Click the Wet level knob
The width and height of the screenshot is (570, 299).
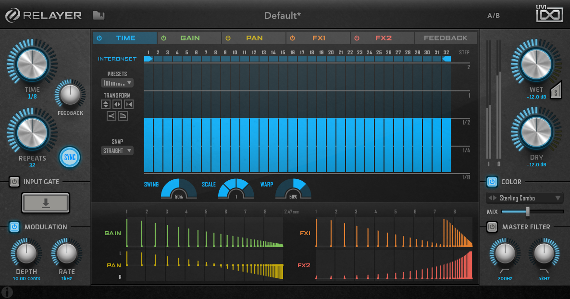coord(536,64)
